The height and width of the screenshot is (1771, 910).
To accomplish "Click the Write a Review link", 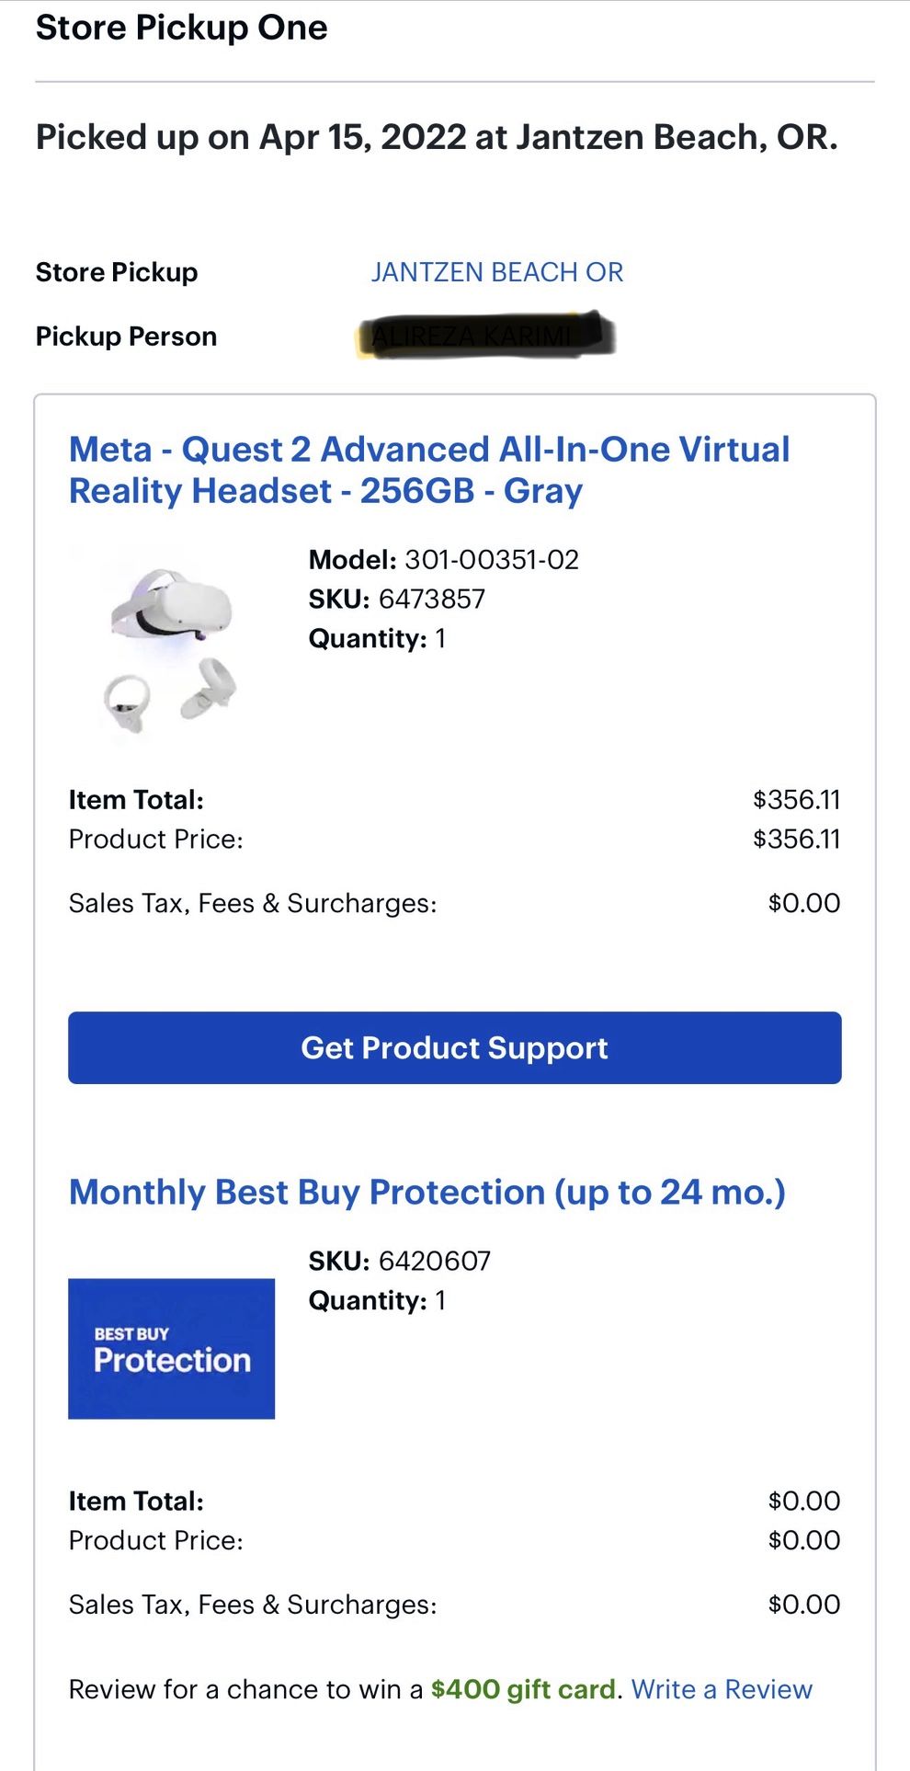I will pos(722,1689).
